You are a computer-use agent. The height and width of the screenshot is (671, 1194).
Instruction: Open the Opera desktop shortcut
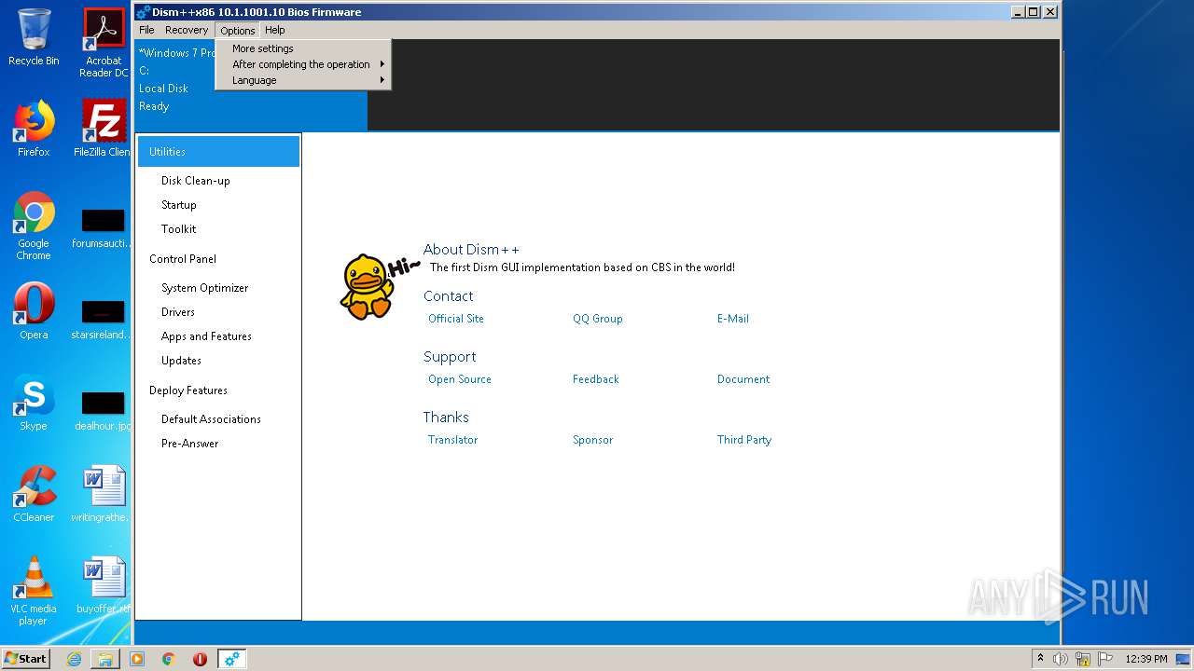(34, 311)
